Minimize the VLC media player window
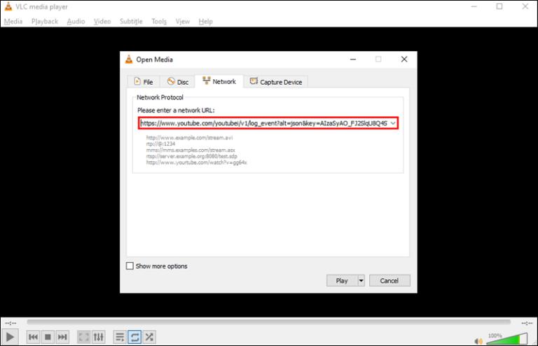The width and height of the screenshot is (538, 346). click(x=474, y=6)
